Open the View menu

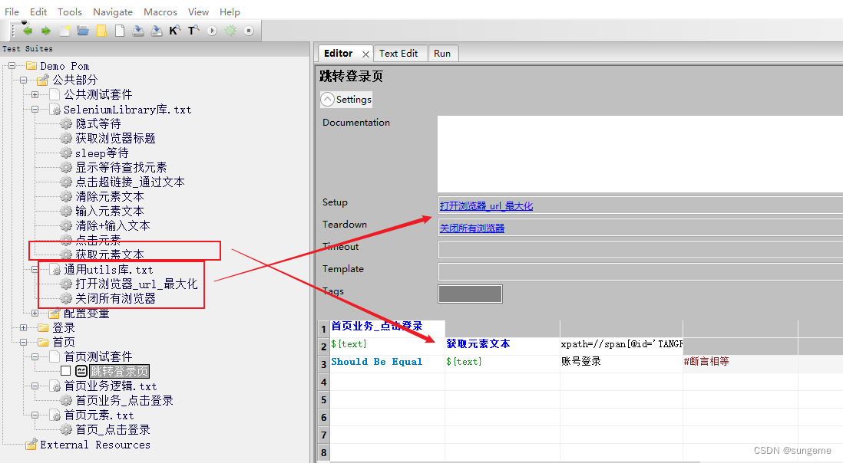[198, 11]
